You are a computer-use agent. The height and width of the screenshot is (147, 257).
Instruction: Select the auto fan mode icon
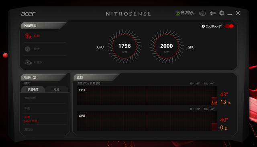[x=28, y=36]
